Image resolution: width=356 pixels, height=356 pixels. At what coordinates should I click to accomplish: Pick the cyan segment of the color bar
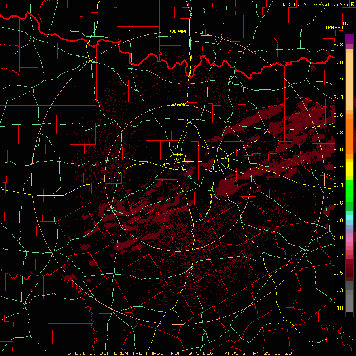click(x=349, y=218)
